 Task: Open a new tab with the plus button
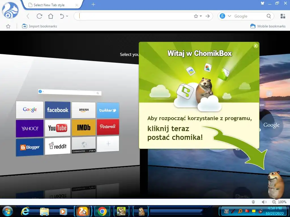pos(93,5)
